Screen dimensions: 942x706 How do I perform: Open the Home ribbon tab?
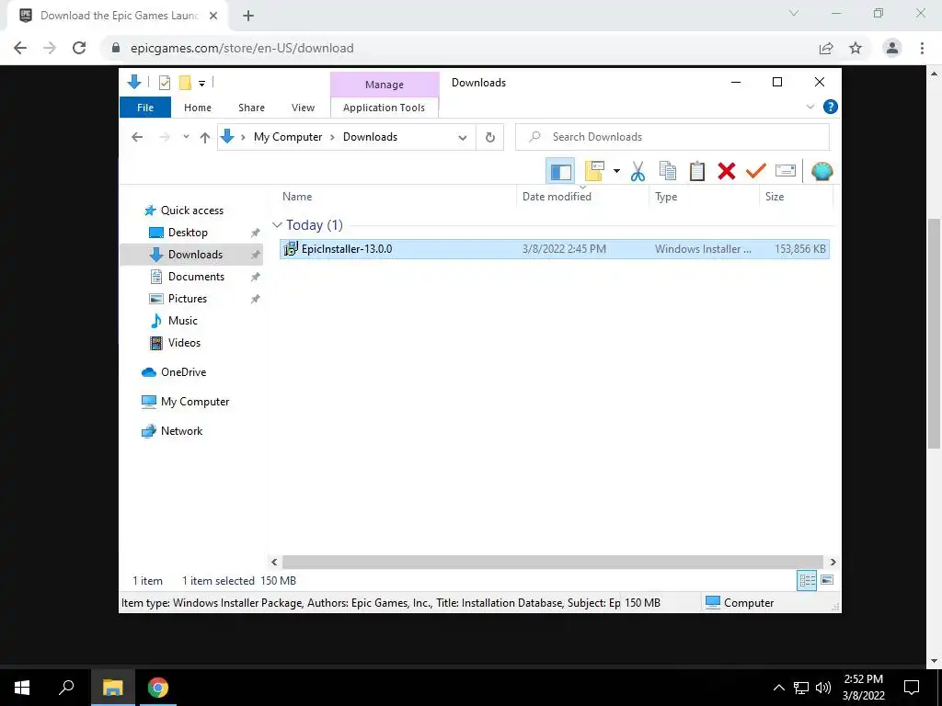point(198,108)
